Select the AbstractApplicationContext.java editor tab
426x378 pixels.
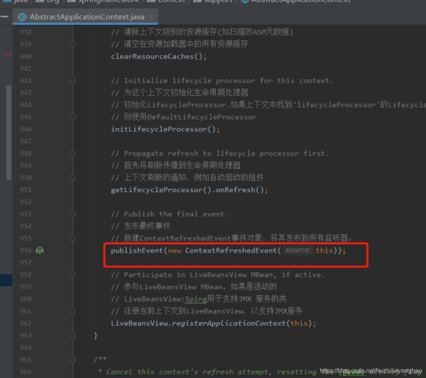click(85, 17)
